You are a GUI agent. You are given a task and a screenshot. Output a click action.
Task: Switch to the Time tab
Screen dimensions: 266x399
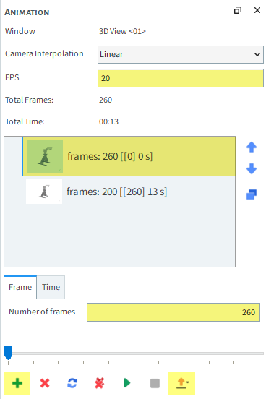tap(51, 287)
